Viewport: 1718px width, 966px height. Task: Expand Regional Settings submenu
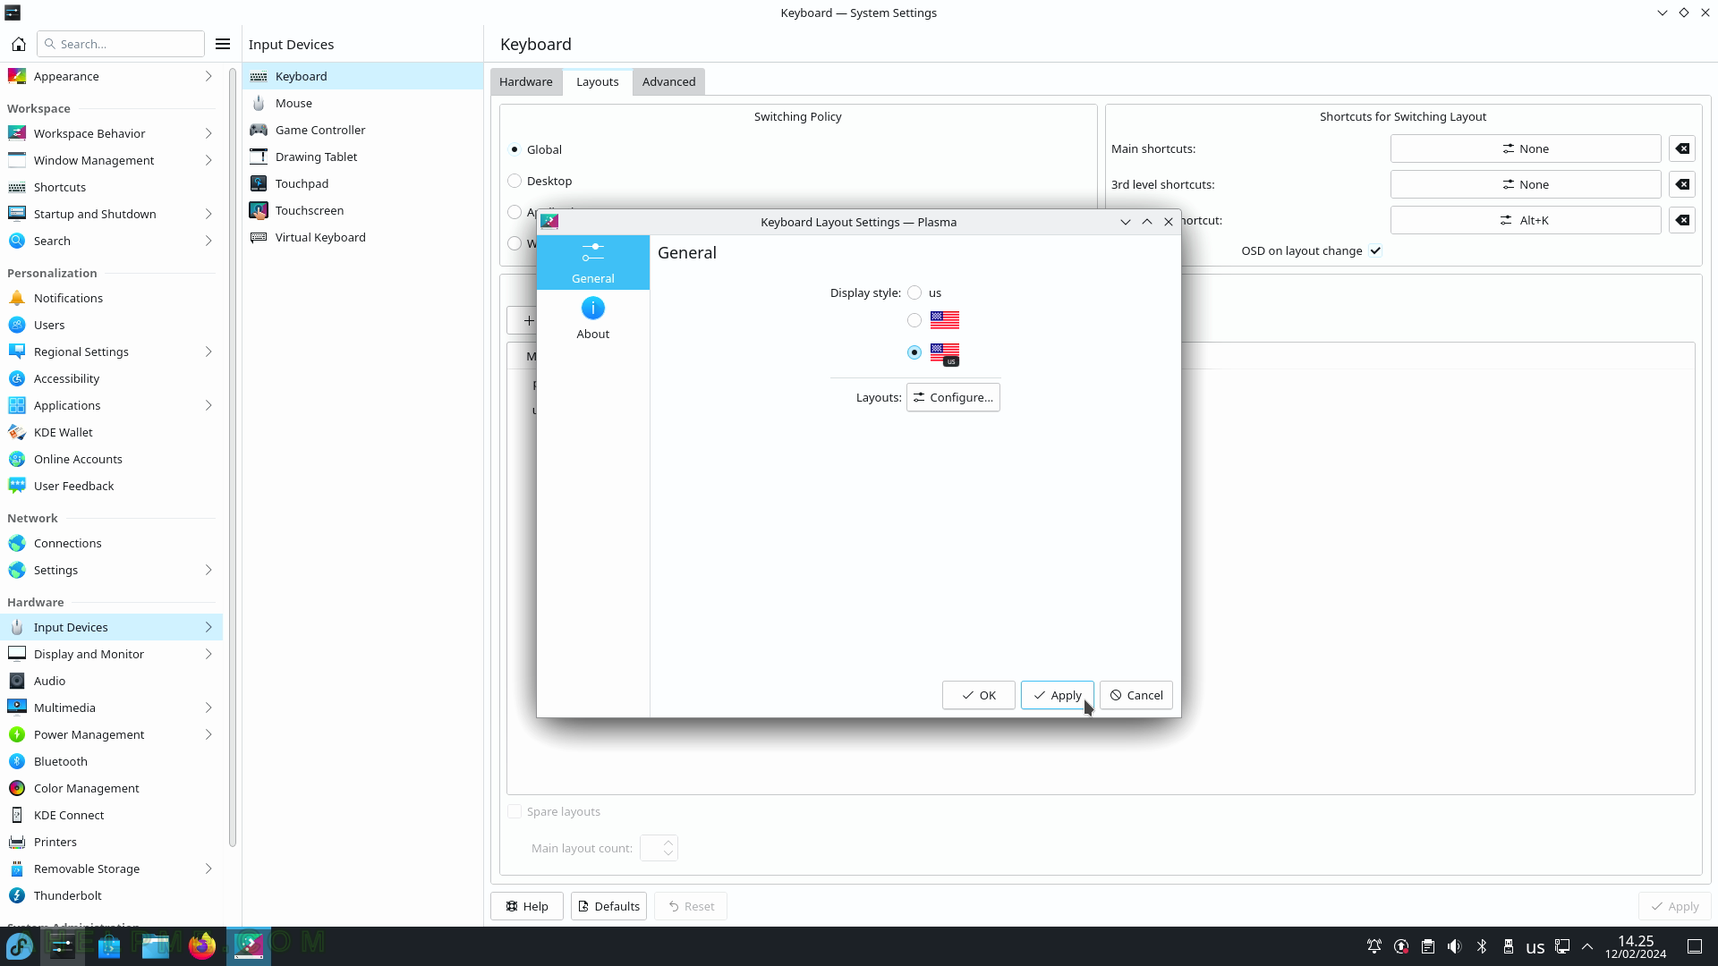(208, 352)
